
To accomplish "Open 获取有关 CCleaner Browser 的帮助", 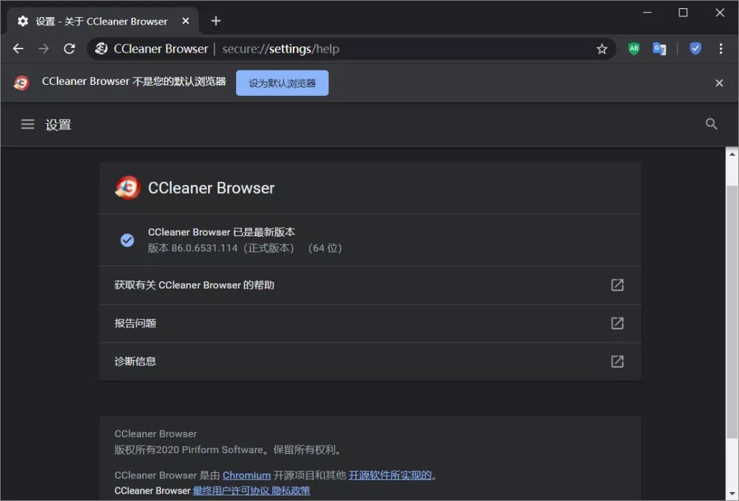I will pos(370,285).
